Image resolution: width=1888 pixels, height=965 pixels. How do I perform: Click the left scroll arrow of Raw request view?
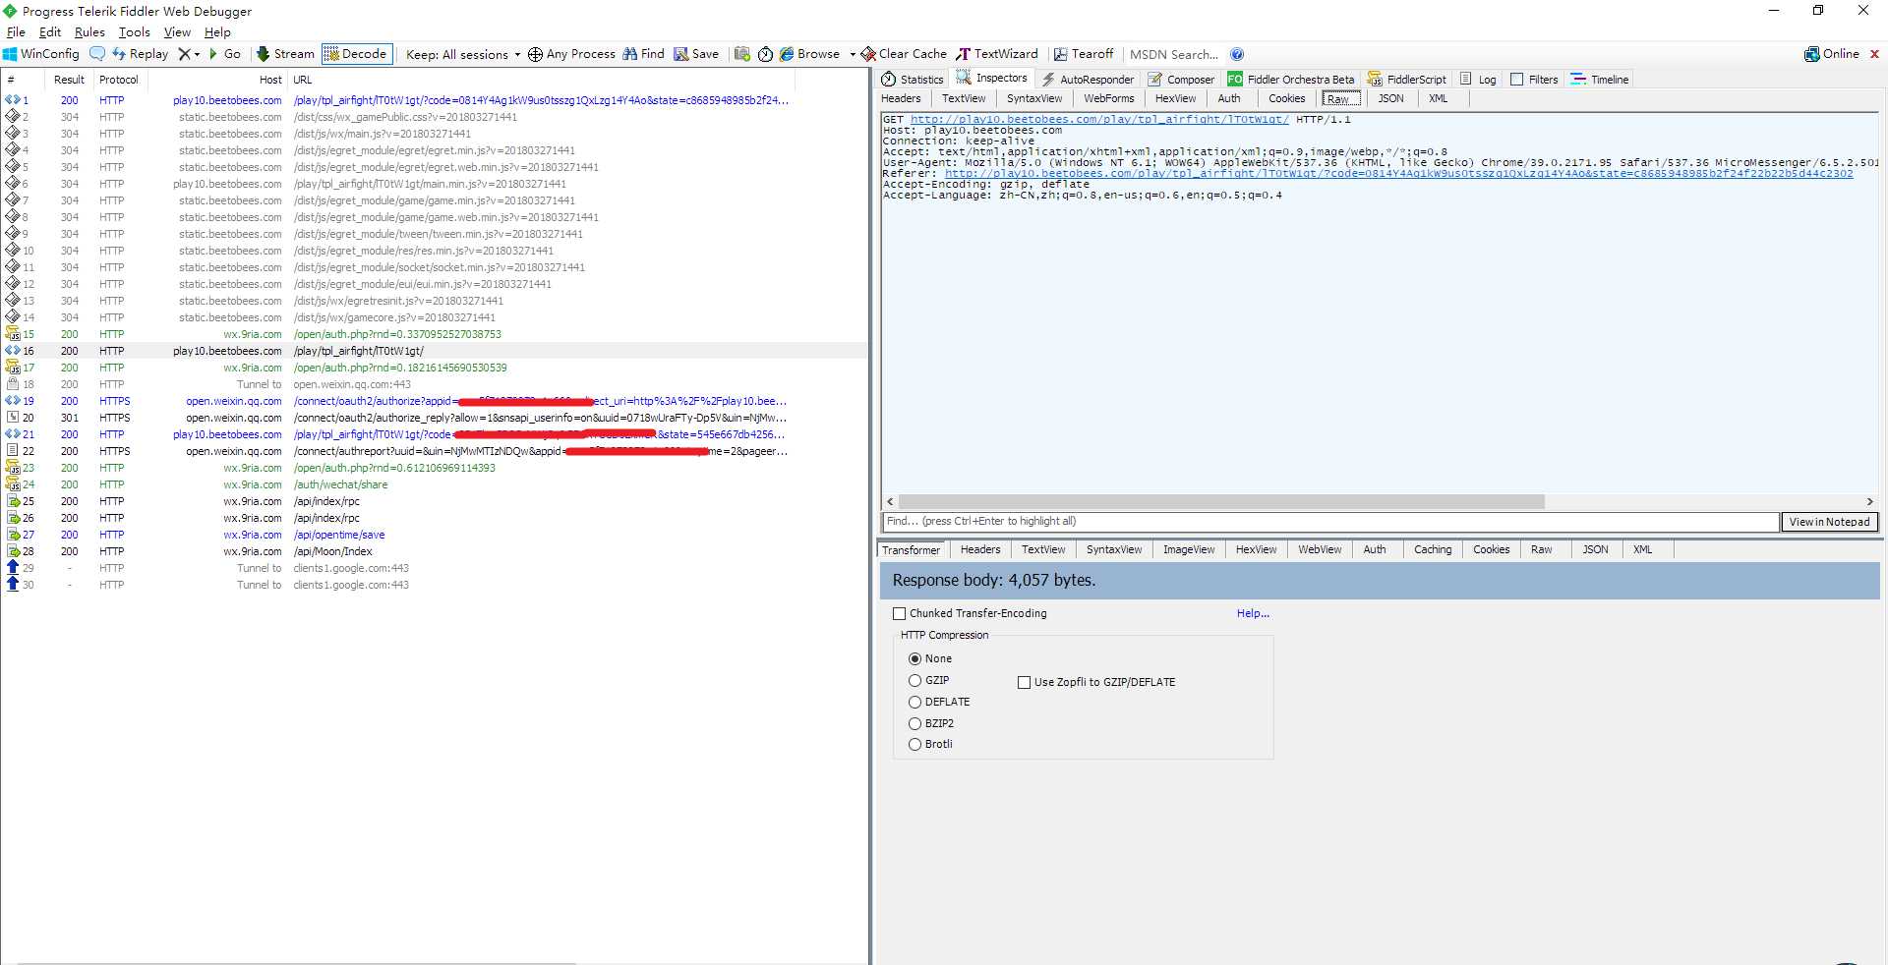click(x=890, y=501)
